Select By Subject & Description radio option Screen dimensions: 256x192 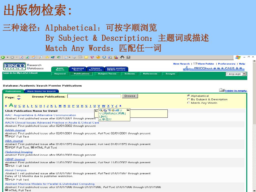tap(188, 99)
